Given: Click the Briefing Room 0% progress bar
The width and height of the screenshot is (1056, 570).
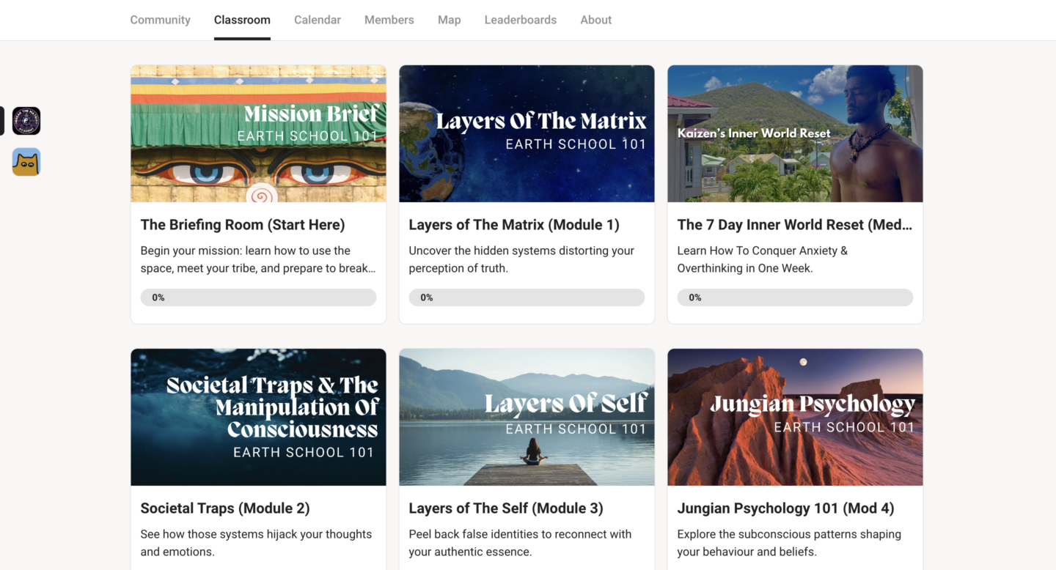Looking at the screenshot, I should pyautogui.click(x=258, y=297).
